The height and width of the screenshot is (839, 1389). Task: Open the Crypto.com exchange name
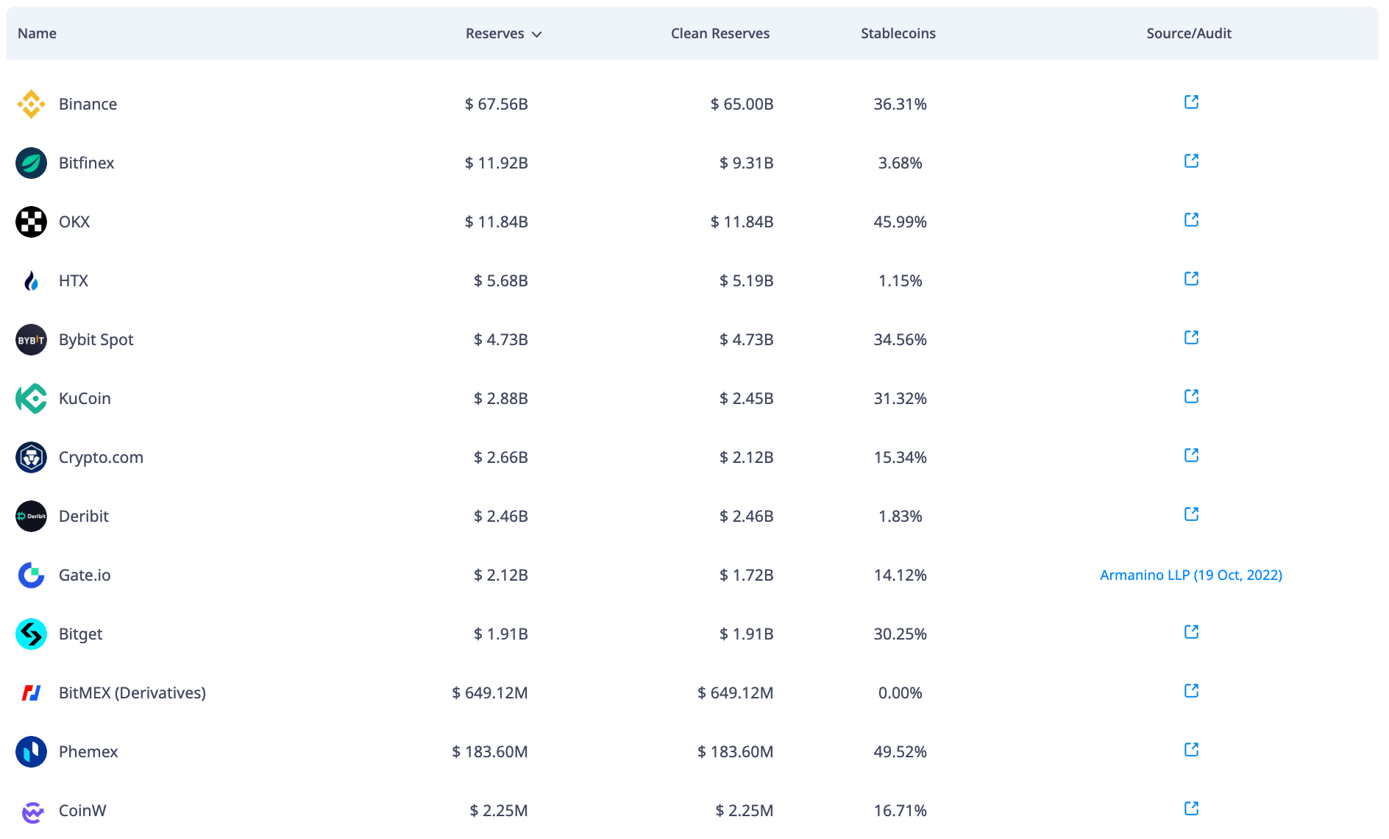point(101,457)
